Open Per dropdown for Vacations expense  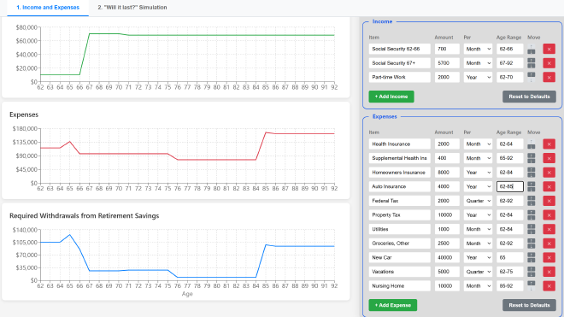point(478,272)
